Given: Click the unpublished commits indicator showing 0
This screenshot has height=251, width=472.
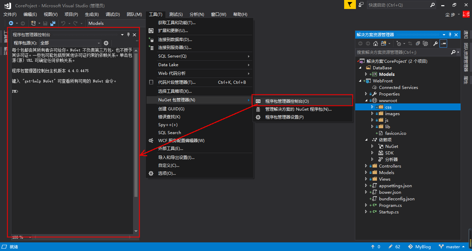Looking at the screenshot, I should coord(376,247).
